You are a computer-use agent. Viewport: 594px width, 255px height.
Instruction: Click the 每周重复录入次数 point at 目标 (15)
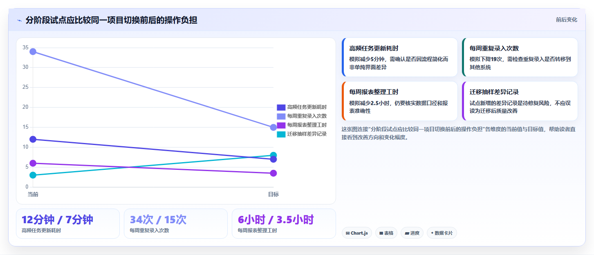273,127
